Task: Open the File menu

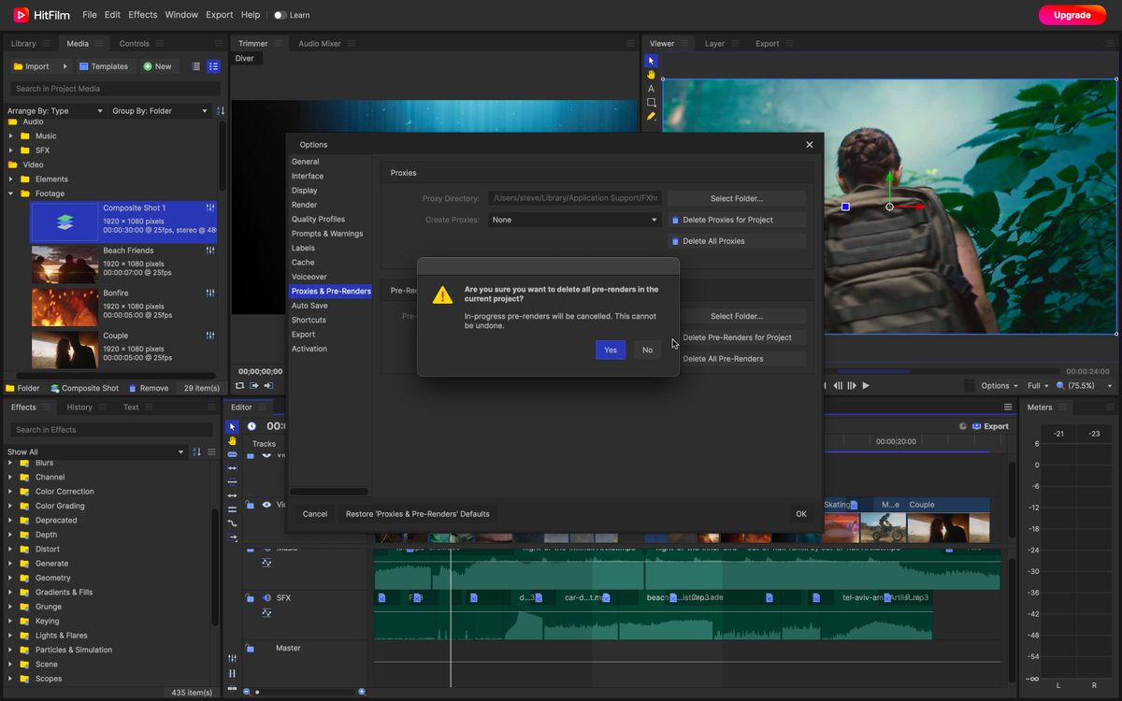Action: click(x=90, y=15)
